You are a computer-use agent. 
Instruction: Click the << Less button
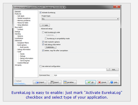[x=45, y=25]
